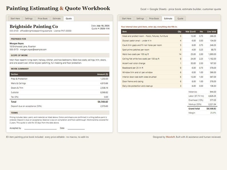227x170 pixels.
Task: Click 'Item' column header in estimate table
Action: pyautogui.click(x=124, y=31)
